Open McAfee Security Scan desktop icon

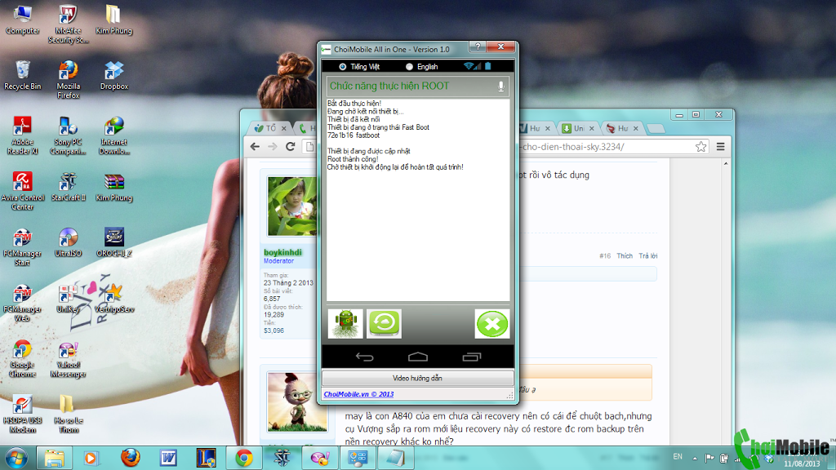[69, 24]
